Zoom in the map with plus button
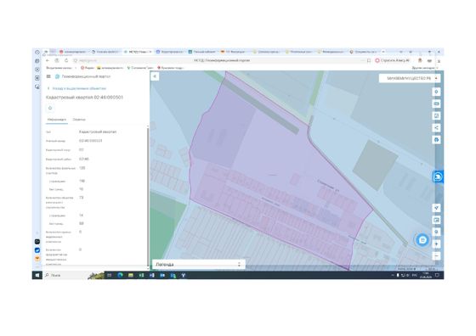 [436, 244]
